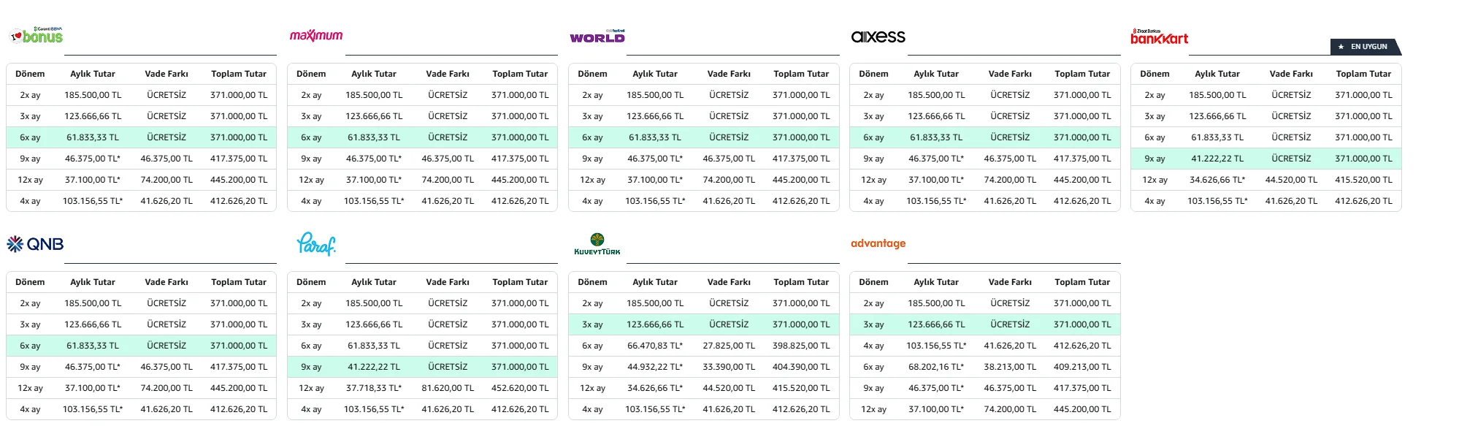Select "74.200,00 TL" in the axess table

[1010, 180]
